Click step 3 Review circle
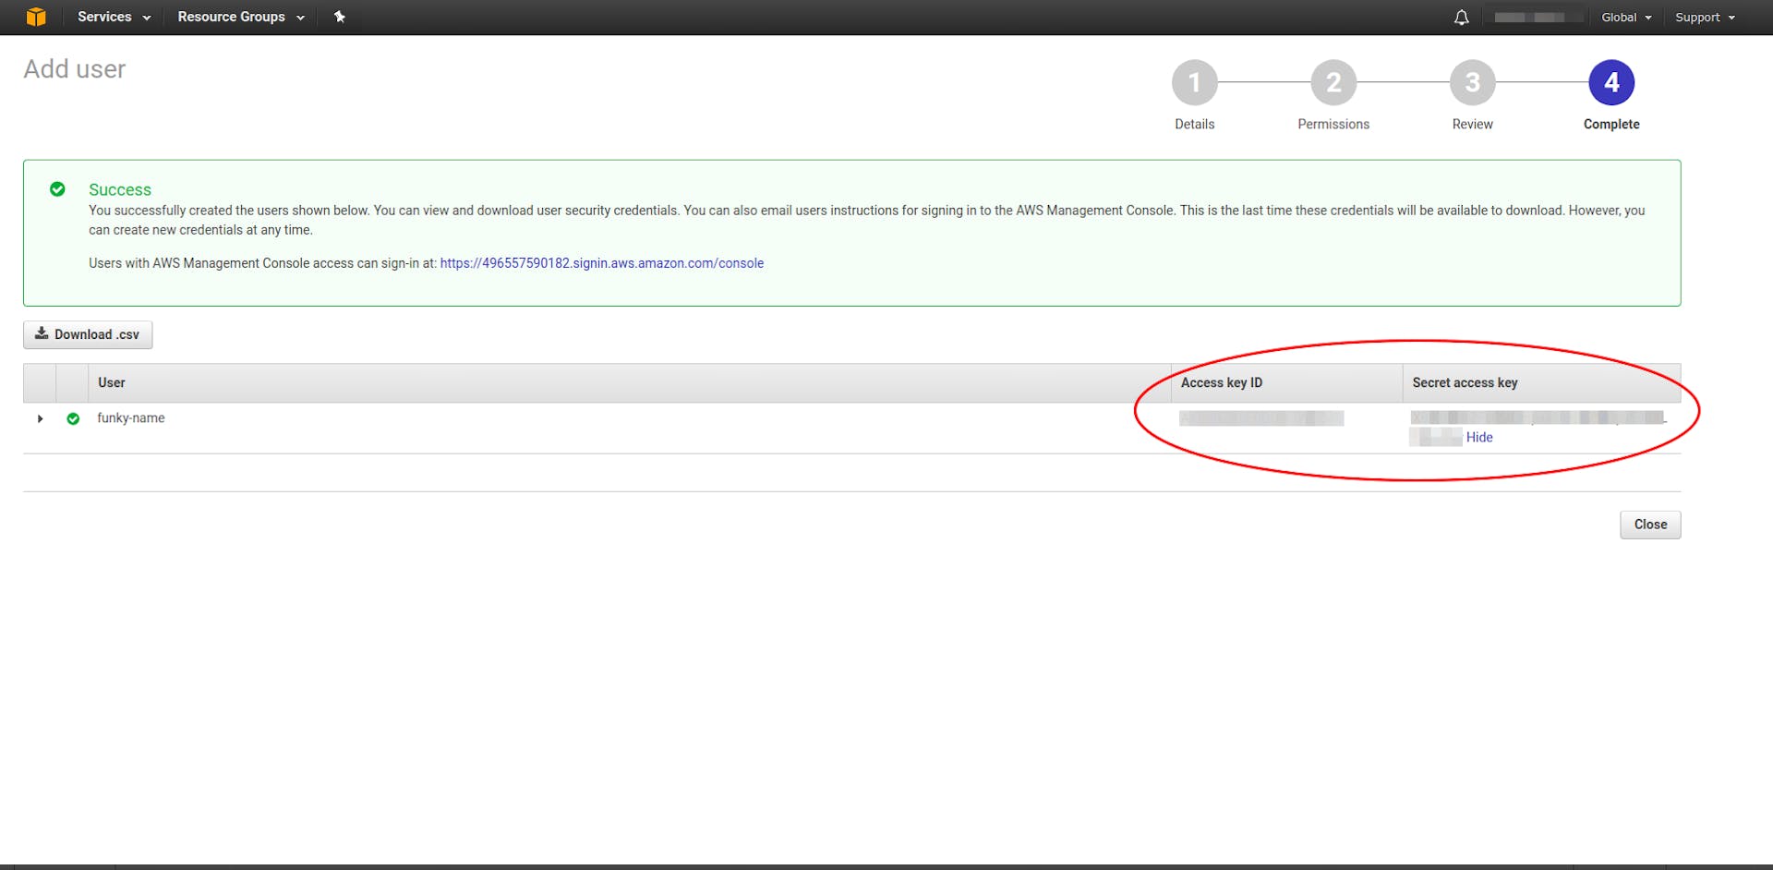1773x870 pixels. coord(1472,83)
